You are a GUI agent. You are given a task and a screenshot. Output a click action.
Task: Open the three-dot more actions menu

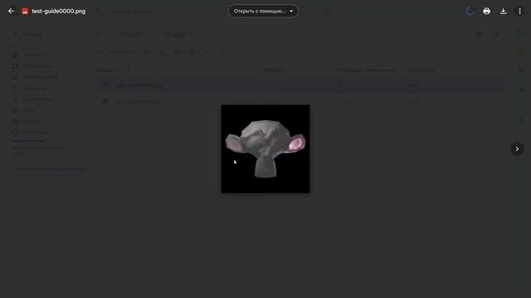[x=520, y=11]
